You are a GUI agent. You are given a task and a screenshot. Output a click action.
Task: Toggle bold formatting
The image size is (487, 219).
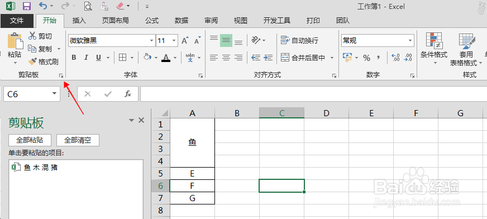tap(74, 58)
